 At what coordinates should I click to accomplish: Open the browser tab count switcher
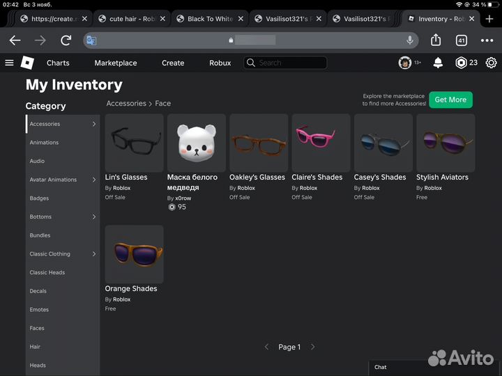click(x=462, y=40)
